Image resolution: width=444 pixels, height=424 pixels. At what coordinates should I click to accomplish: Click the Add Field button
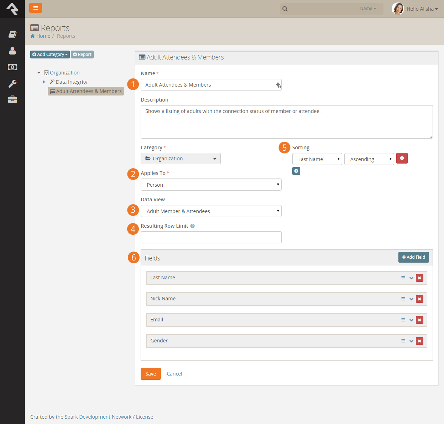click(414, 257)
